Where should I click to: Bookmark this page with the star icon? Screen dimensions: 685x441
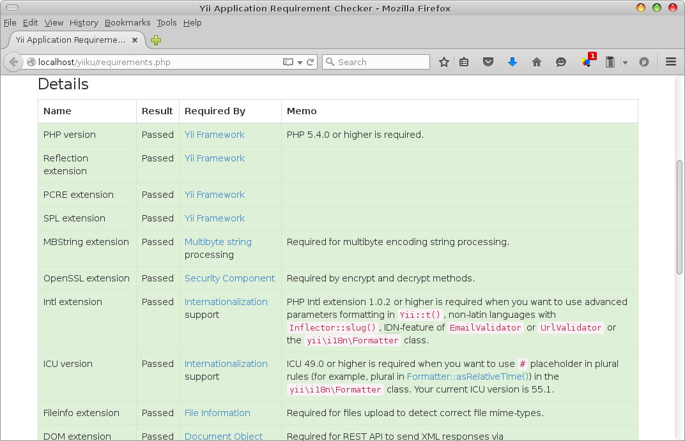444,62
